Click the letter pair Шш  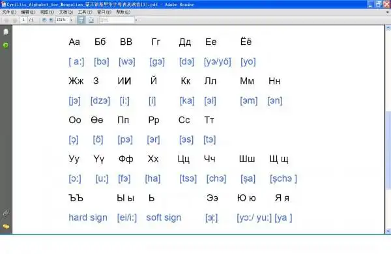(247, 159)
